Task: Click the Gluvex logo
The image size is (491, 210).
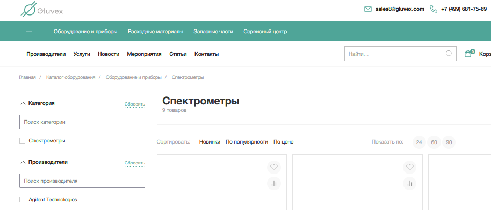Action: click(42, 10)
